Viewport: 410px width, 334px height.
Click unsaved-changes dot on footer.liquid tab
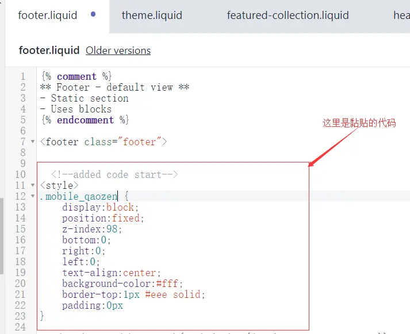[x=93, y=14]
